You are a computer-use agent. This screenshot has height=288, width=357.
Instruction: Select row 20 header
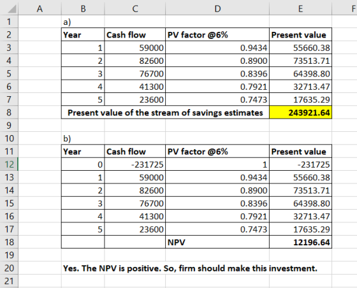(9, 268)
